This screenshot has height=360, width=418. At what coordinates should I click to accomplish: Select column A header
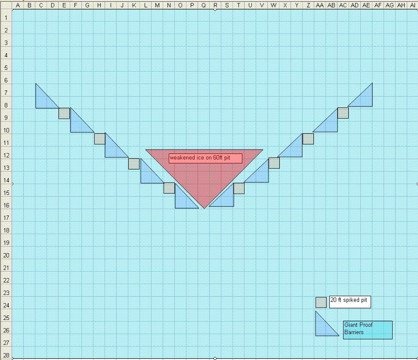pos(18,5)
